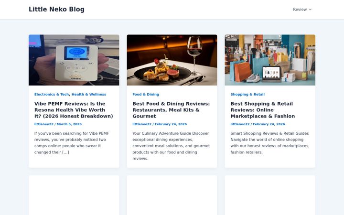Select the Health & Wellness category link
The image size is (344, 215).
[89, 94]
